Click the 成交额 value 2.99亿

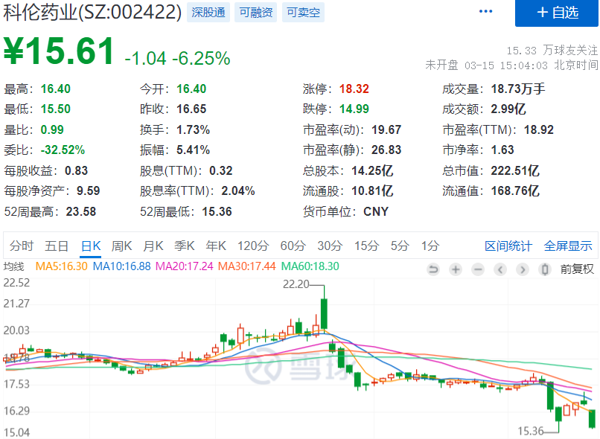tap(508, 109)
